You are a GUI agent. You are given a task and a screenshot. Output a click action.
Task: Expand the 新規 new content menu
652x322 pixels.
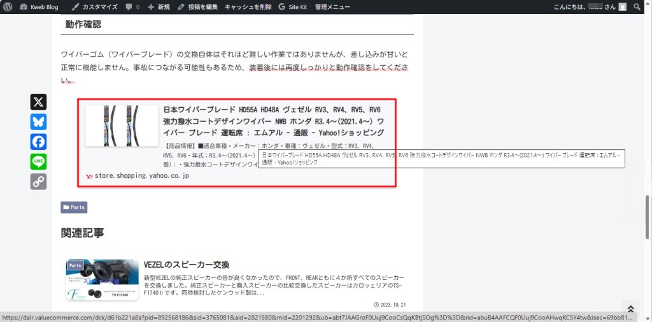point(159,7)
